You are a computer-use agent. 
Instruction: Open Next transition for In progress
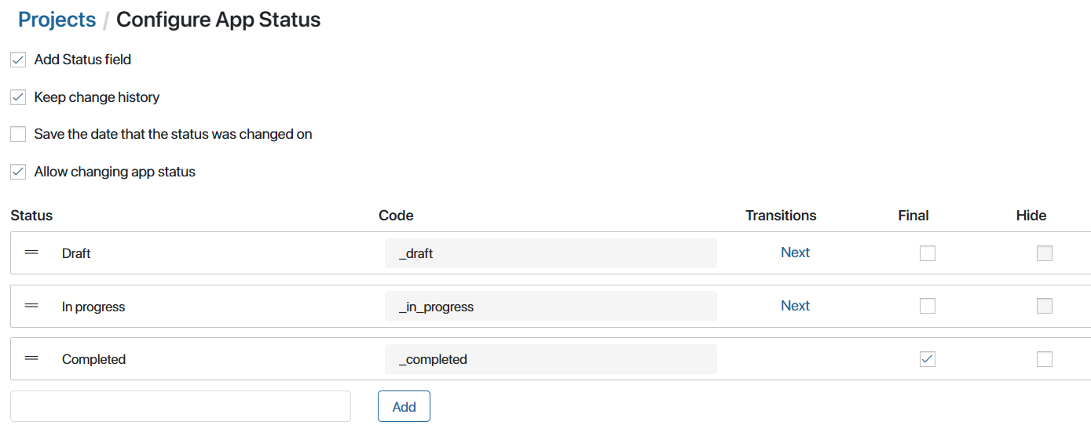tap(795, 306)
